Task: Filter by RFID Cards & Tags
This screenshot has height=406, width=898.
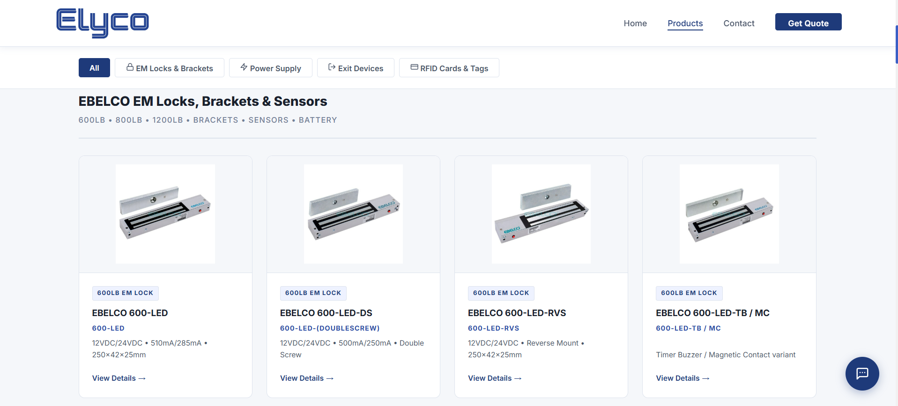Action: [449, 68]
